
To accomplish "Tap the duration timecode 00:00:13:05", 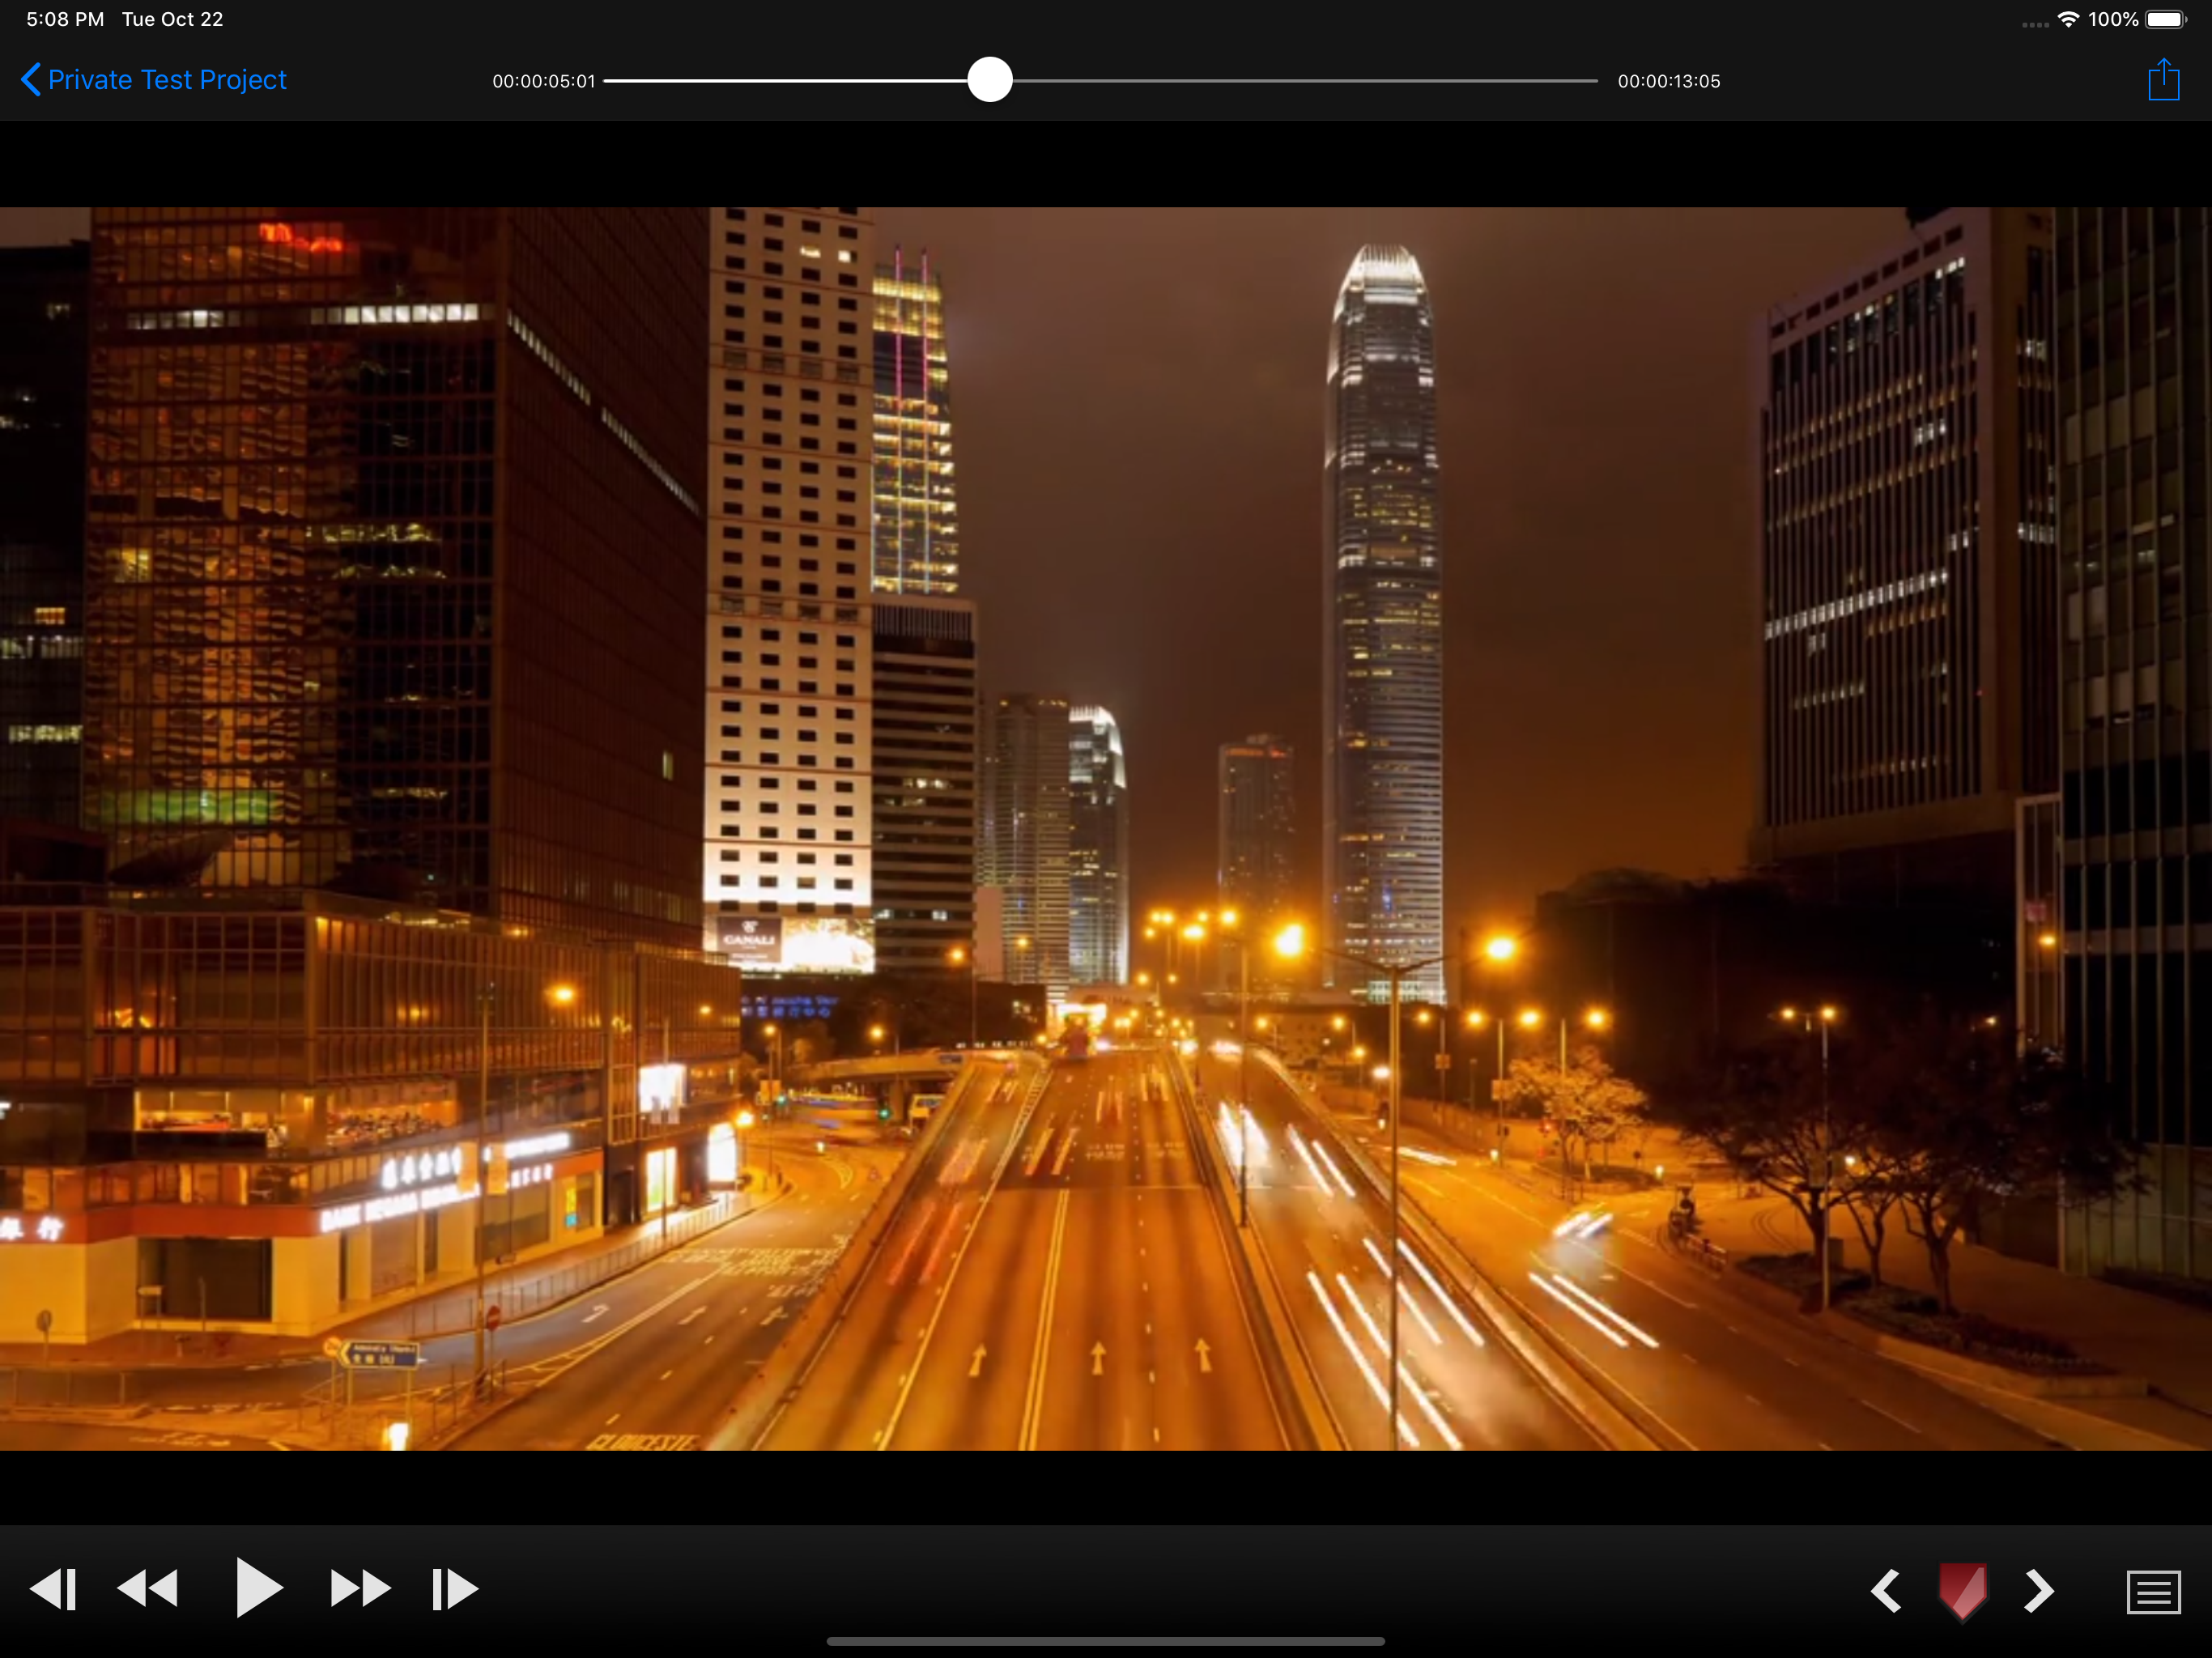I will tap(1669, 81).
